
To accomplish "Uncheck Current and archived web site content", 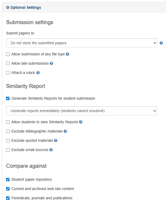I will click(8, 189).
